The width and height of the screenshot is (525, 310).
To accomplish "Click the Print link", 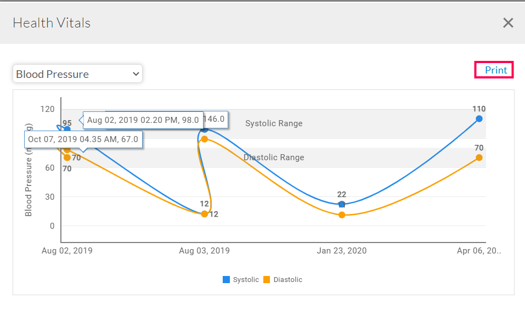I will [x=495, y=70].
